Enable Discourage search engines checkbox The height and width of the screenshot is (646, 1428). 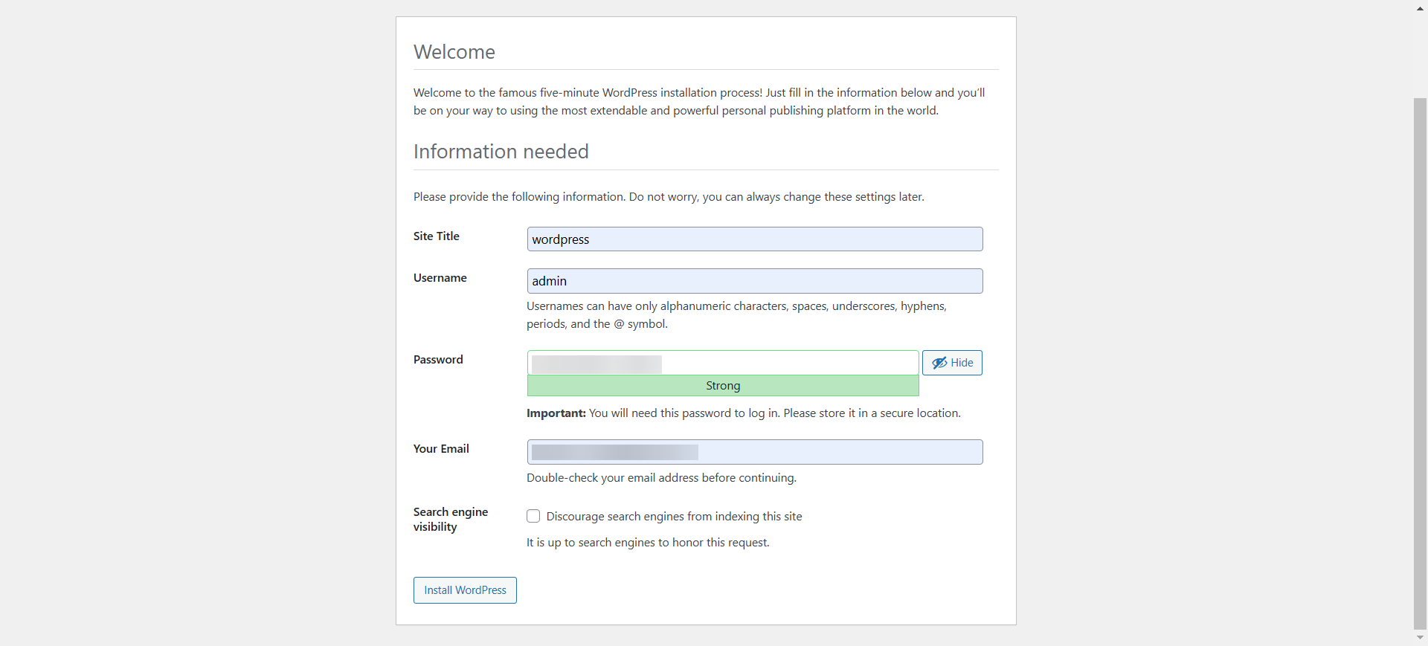tap(533, 516)
